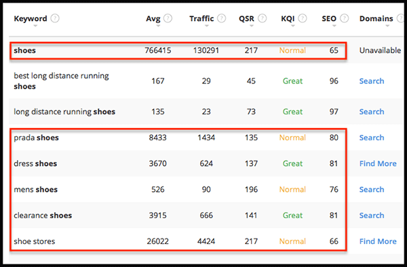This screenshot has height=267, width=407.
Task: Click Traffic value 4424
Action: coord(206,241)
